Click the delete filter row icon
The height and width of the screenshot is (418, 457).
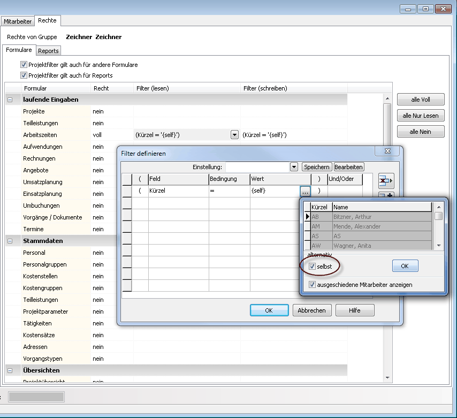[385, 180]
